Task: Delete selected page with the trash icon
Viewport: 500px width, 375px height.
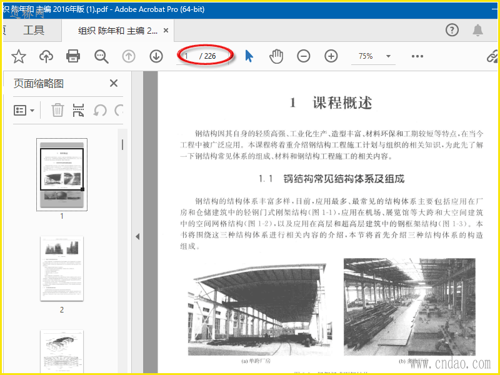Action: coord(57,110)
